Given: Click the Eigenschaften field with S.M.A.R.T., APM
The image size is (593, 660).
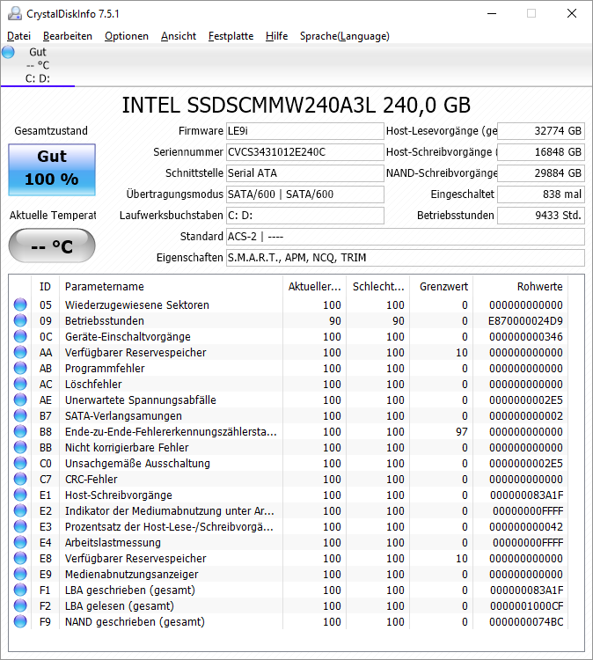Looking at the screenshot, I should 406,258.
